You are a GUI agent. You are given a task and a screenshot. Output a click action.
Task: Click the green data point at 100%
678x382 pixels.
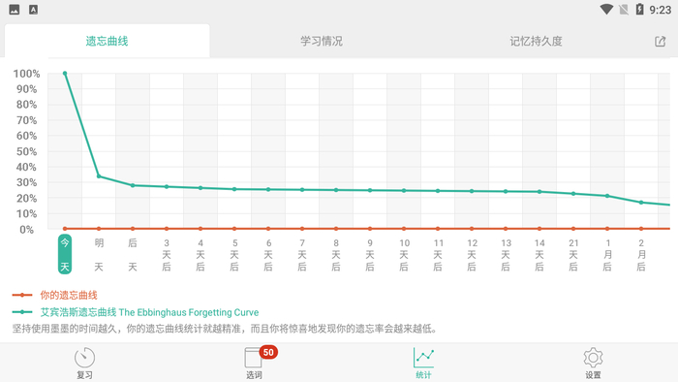click(x=65, y=74)
